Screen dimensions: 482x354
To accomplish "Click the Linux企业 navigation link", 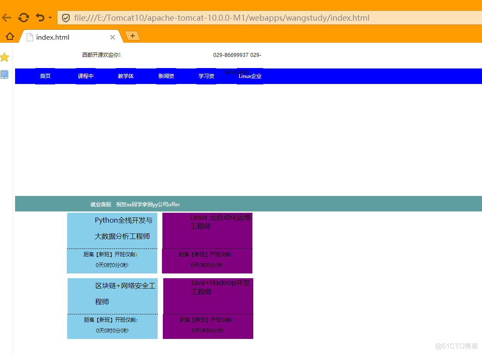I will (250, 76).
